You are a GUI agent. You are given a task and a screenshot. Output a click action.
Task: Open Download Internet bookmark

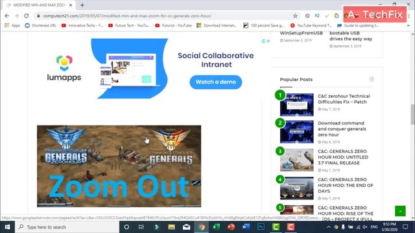(217, 25)
